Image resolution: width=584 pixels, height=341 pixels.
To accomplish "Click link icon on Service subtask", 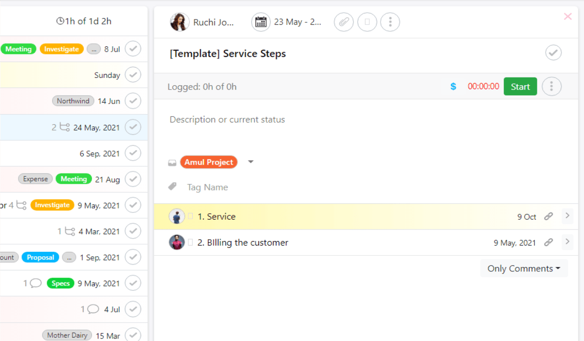I will [548, 216].
